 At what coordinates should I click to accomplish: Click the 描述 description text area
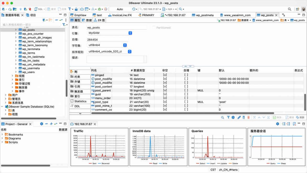pos(115,59)
